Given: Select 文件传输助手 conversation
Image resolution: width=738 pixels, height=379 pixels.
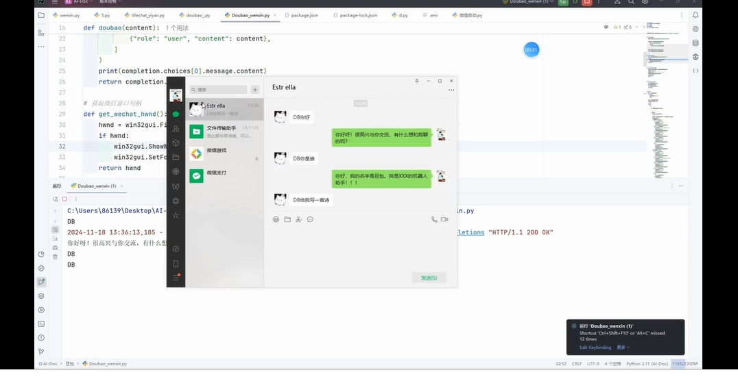Looking at the screenshot, I should coord(224,132).
